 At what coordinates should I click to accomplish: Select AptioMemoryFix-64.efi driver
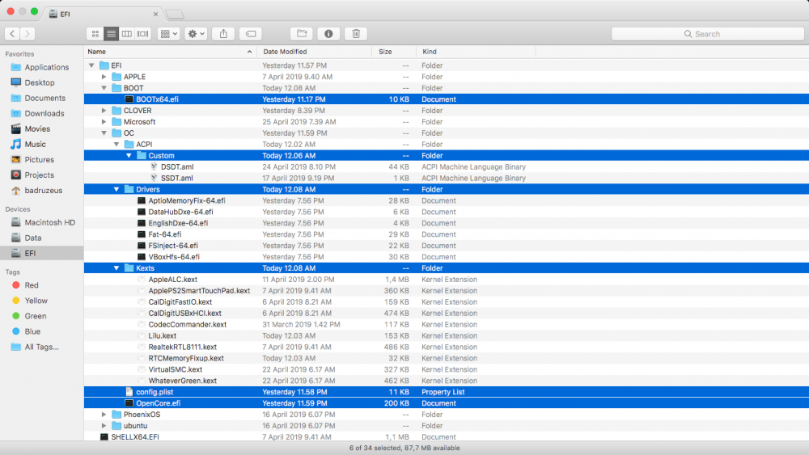(447, 201)
